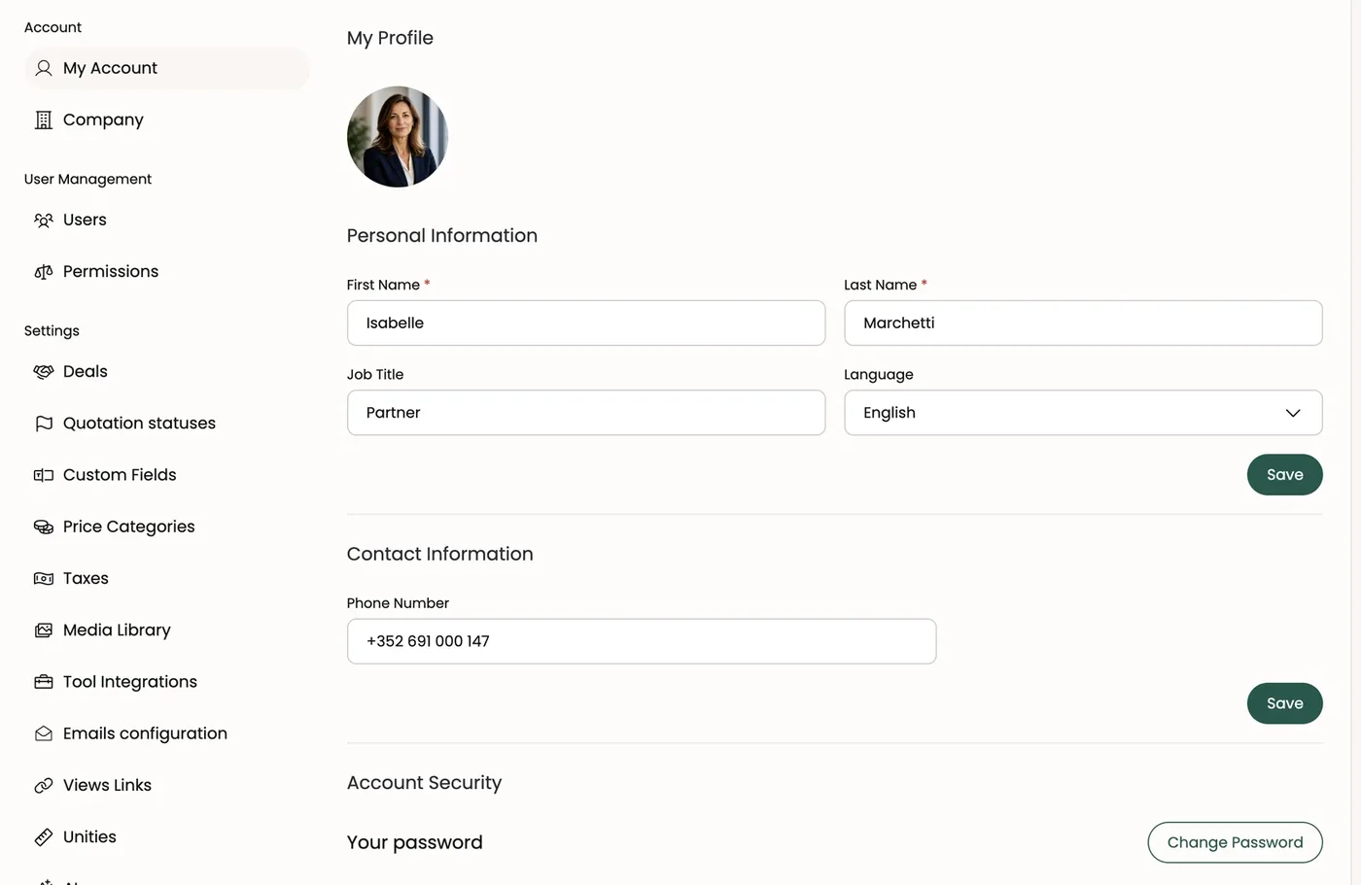Navigate to Quotation statuses
Viewport: 1361px width, 885px height.
(x=166, y=423)
